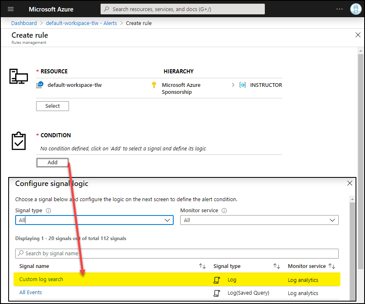365x304 pixels.
Task: Click the Signal type info icon
Action: [x=48, y=211]
